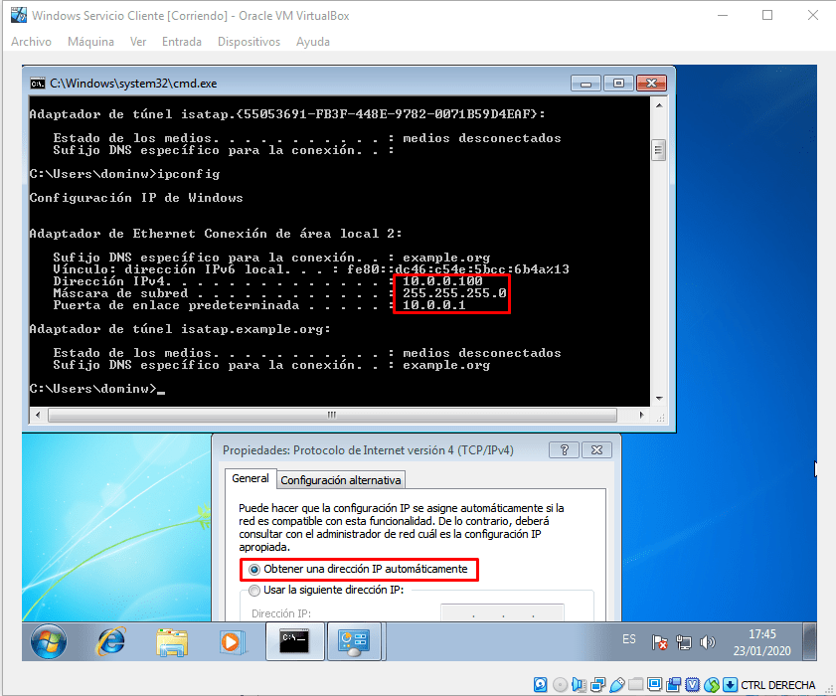Switch to the 'Configuración alternativa' tab
This screenshot has height=696, width=836.
pyautogui.click(x=341, y=480)
